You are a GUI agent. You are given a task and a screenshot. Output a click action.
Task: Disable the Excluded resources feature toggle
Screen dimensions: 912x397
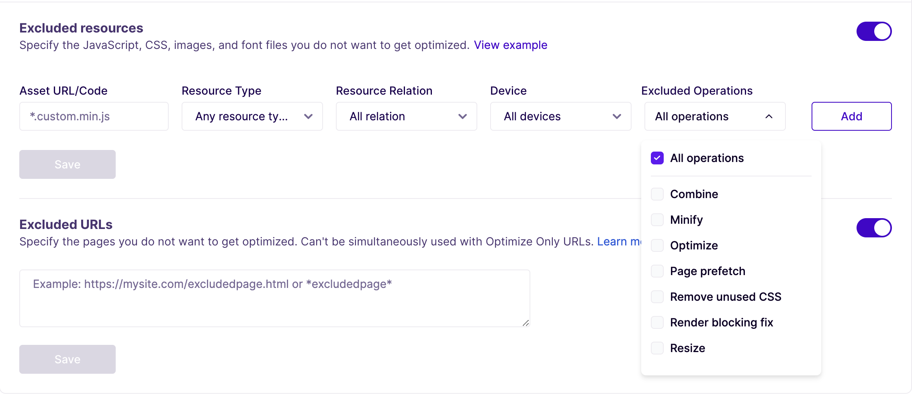tap(874, 31)
